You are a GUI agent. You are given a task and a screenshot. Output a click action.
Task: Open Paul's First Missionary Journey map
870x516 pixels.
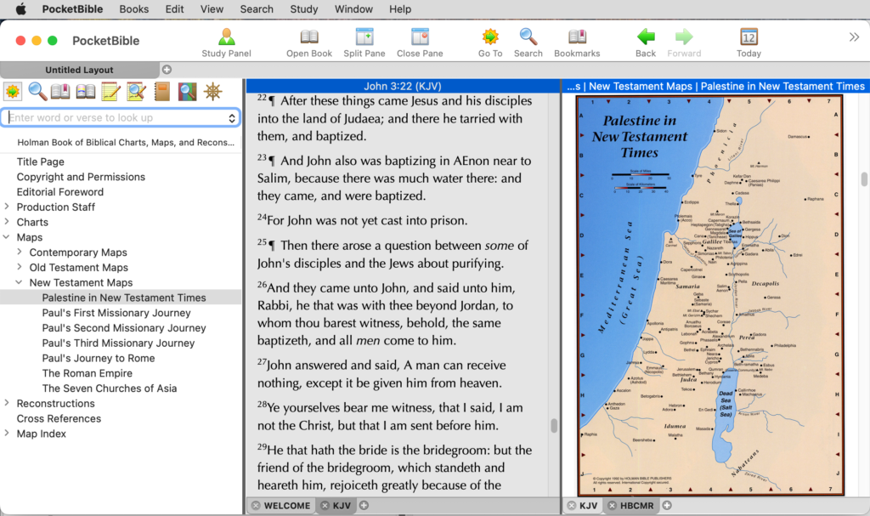point(116,313)
